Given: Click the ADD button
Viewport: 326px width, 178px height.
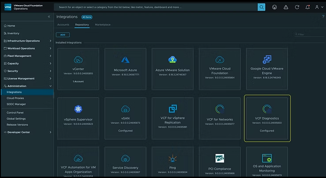Looking at the screenshot, I should tap(62, 35).
